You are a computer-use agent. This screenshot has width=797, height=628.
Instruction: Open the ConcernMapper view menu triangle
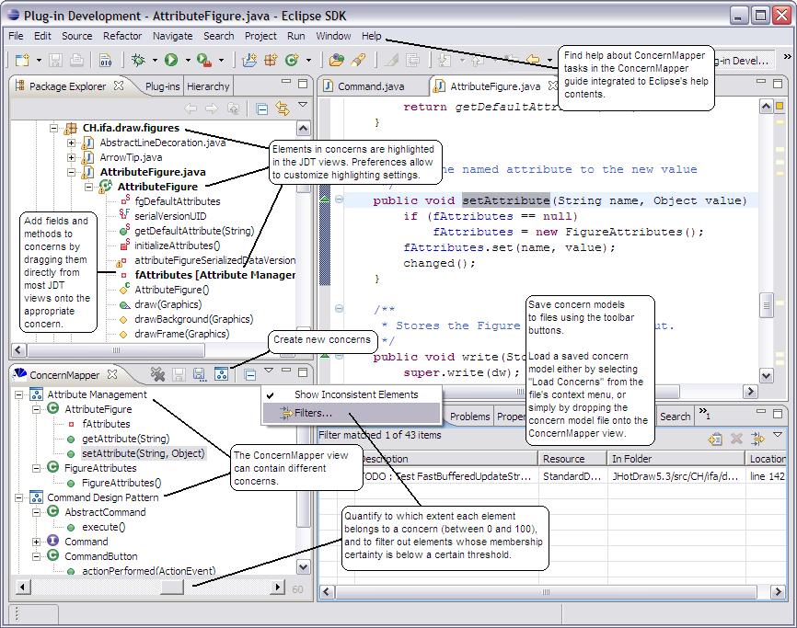(269, 371)
